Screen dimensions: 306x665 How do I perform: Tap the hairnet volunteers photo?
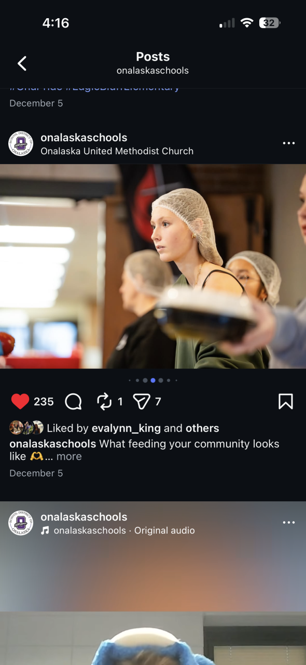pos(153,267)
